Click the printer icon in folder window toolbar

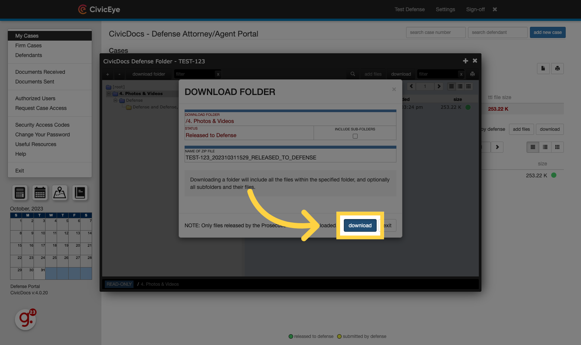coord(472,74)
